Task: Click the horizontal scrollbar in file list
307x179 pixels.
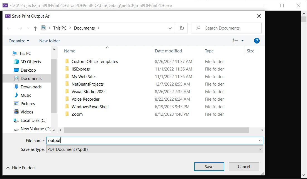Action: click(156, 130)
